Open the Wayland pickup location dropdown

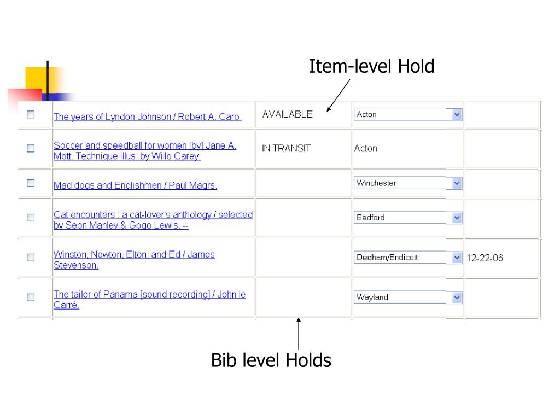[x=408, y=297]
